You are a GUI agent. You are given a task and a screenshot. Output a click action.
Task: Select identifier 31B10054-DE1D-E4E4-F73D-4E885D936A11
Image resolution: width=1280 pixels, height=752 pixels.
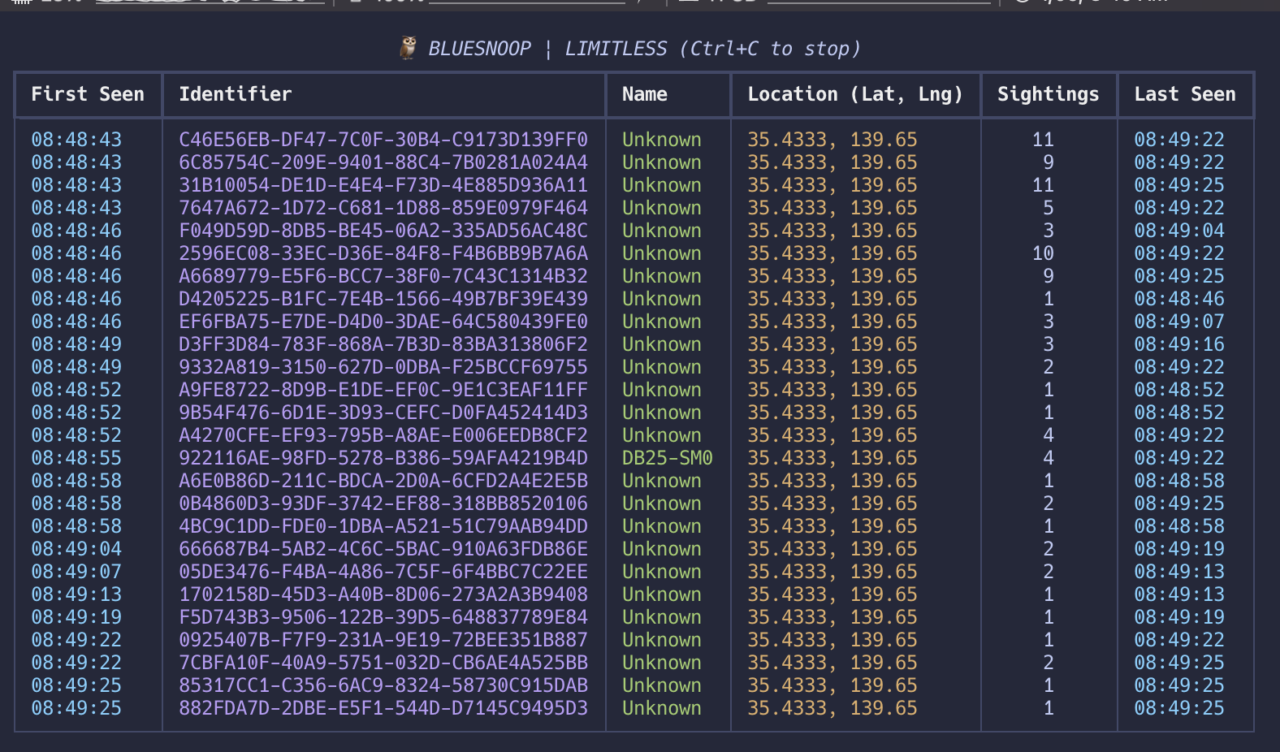(383, 185)
